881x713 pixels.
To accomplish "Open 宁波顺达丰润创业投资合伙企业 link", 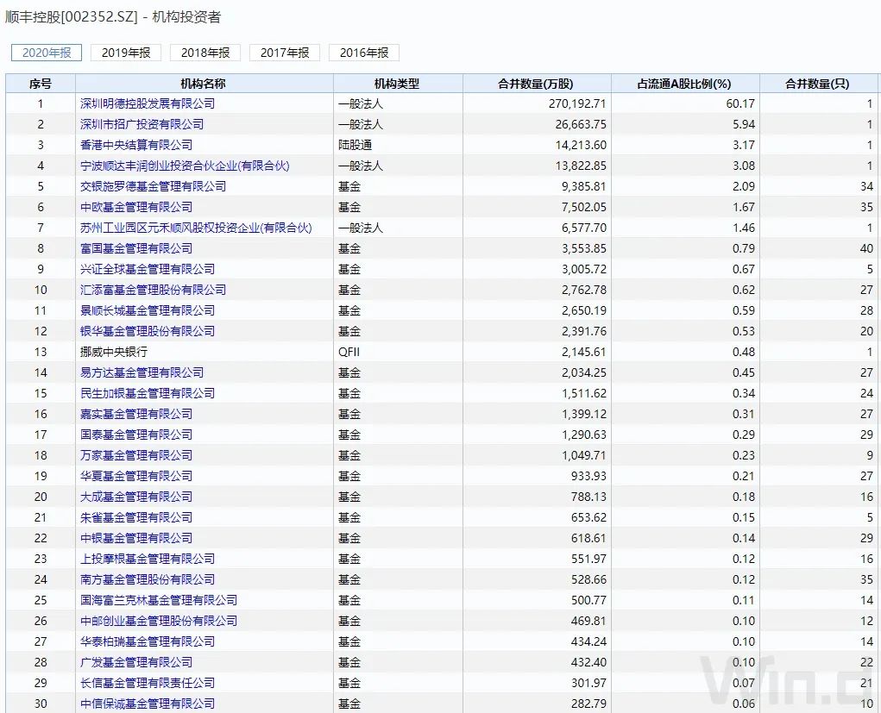I will (185, 166).
